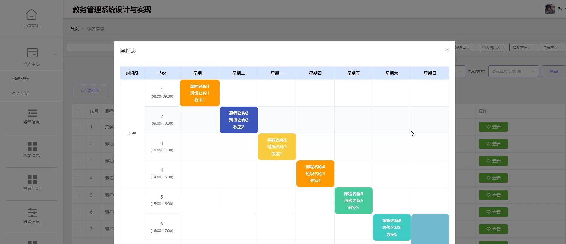The width and height of the screenshot is (566, 244).
Task: Open the 选课信息 sliders icon
Action: 32,213
